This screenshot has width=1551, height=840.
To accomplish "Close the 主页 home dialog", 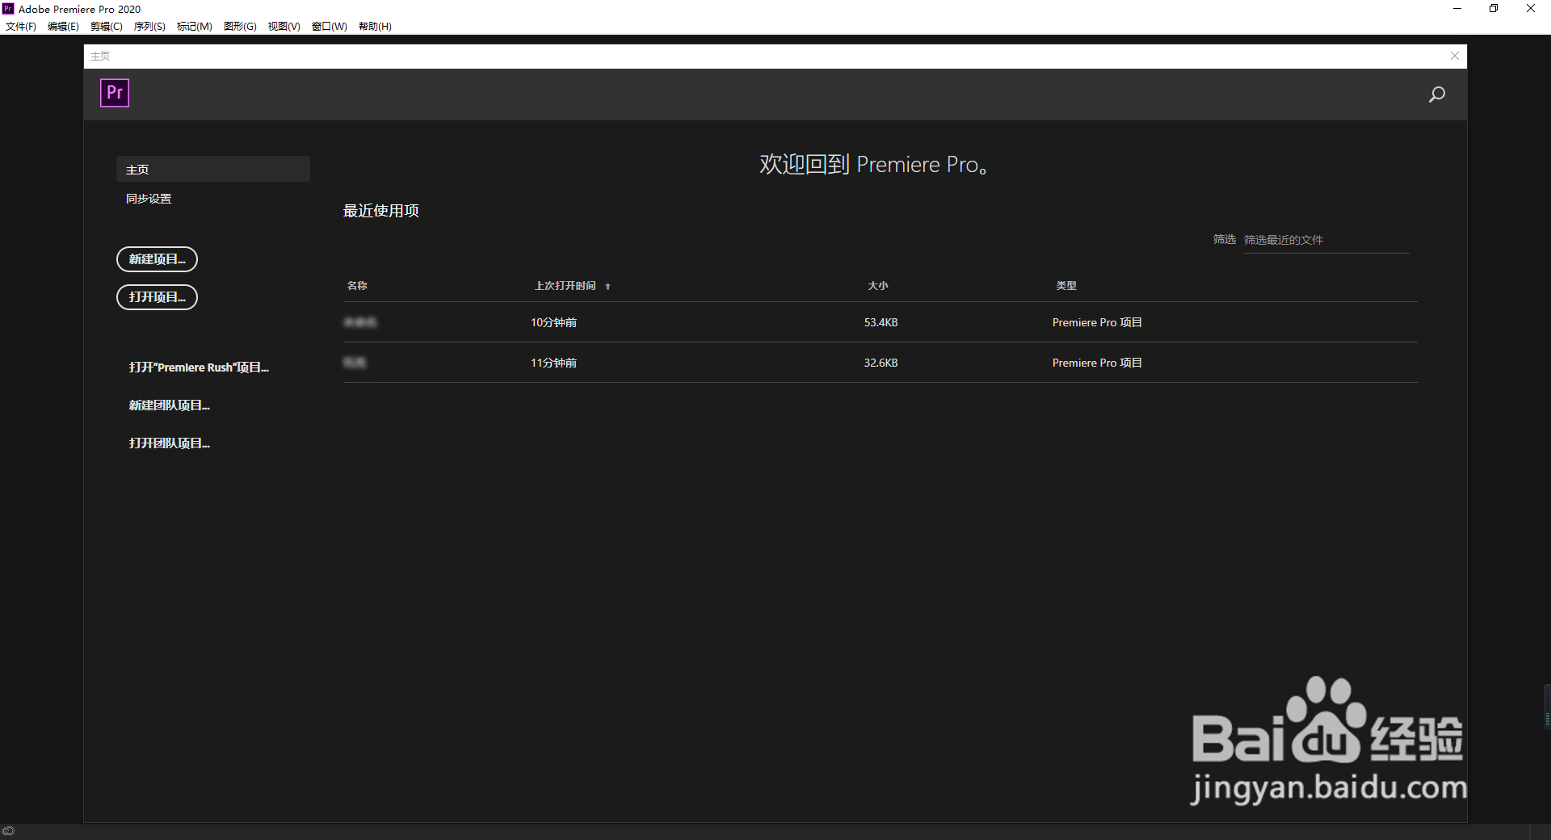I will pyautogui.click(x=1455, y=56).
